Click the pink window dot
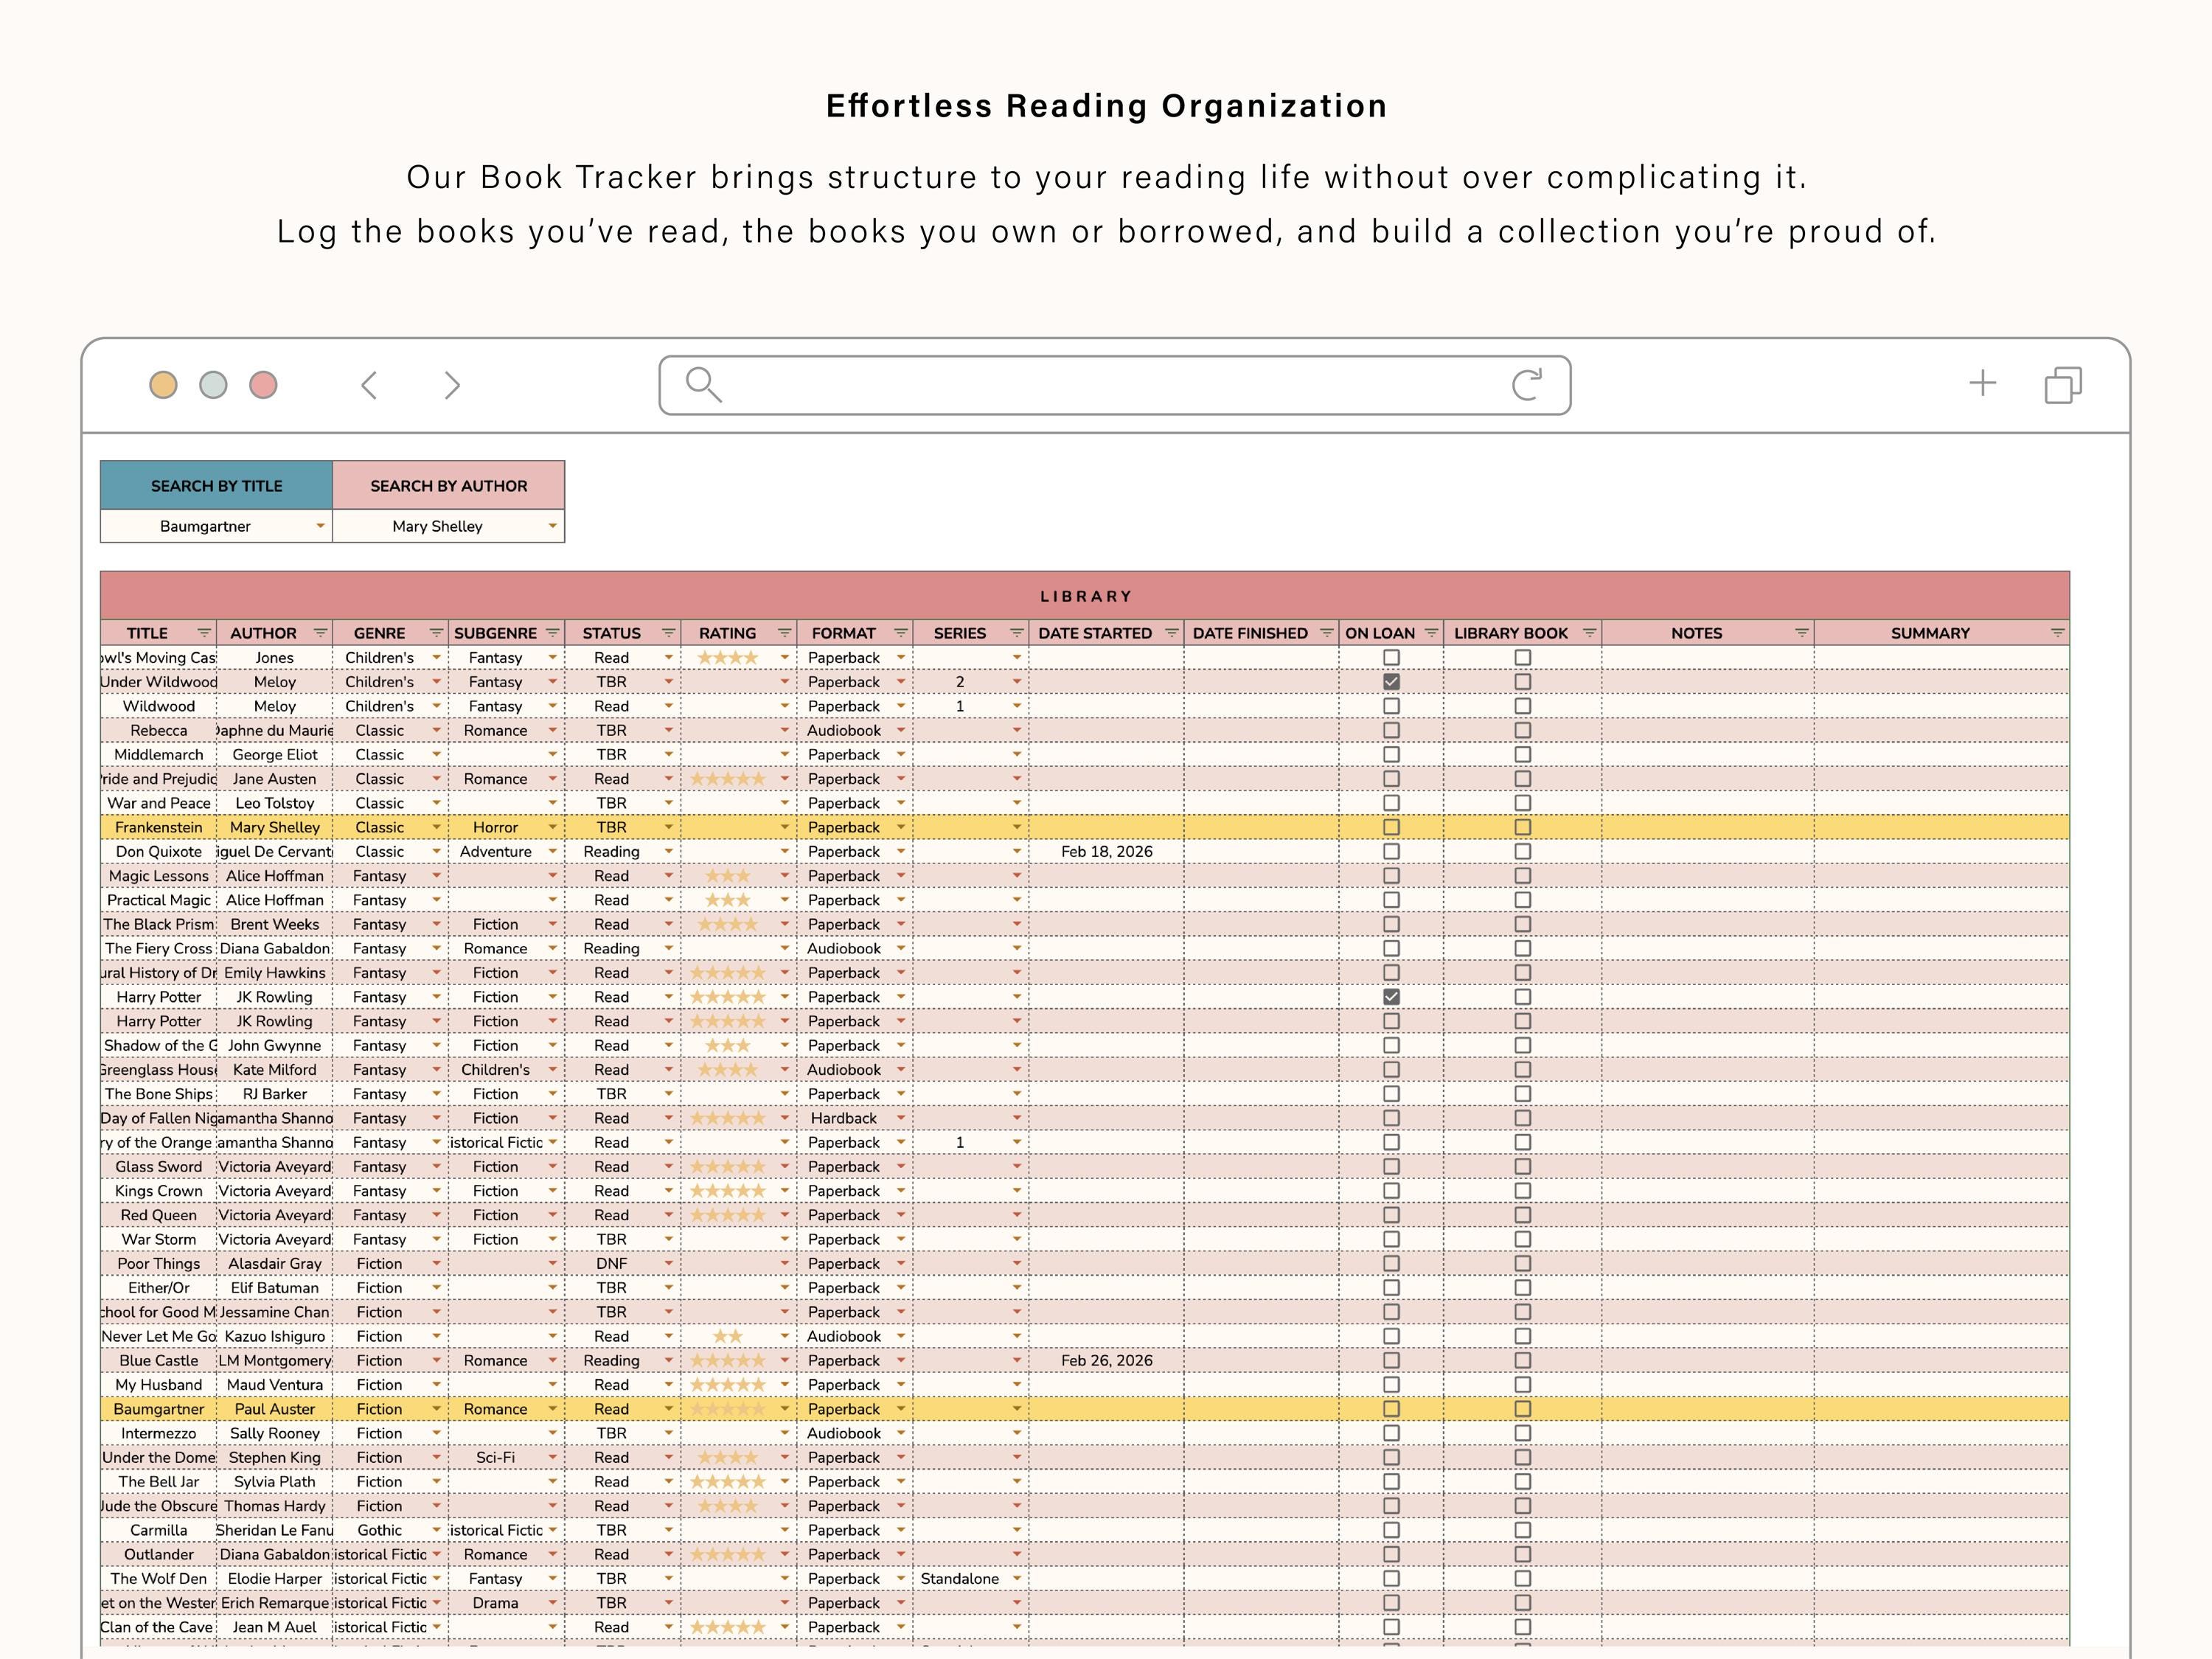 tap(263, 385)
